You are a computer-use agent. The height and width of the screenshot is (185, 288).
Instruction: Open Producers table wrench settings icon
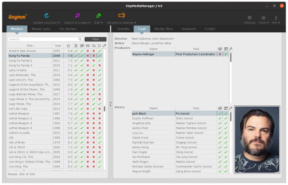pyautogui.click(x=231, y=49)
